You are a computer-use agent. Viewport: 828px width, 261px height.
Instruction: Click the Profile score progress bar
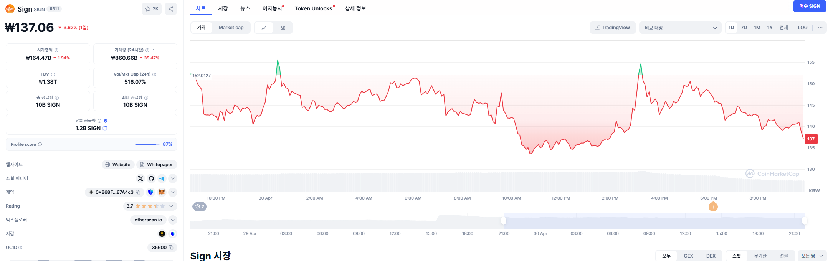click(x=147, y=144)
